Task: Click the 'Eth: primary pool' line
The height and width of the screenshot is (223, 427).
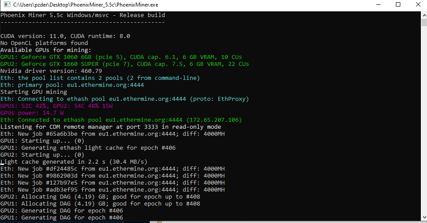Action: [x=72, y=85]
